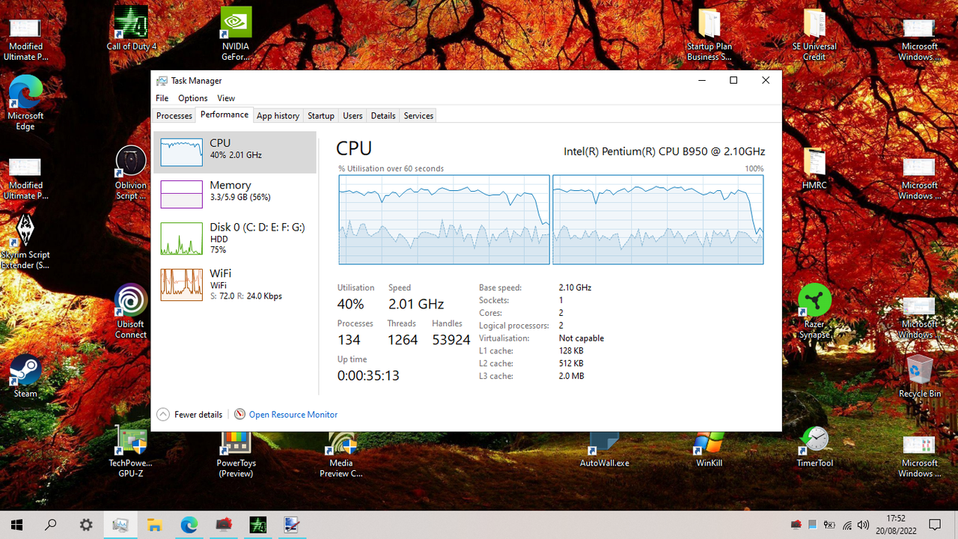Select the TimerTool desktop shortcut

pyautogui.click(x=814, y=446)
